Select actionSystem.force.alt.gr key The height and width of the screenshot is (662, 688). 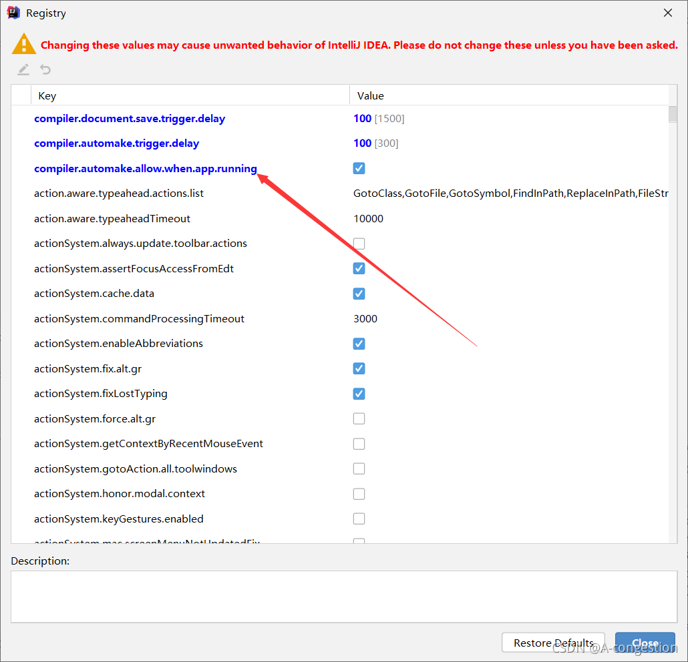(x=95, y=418)
